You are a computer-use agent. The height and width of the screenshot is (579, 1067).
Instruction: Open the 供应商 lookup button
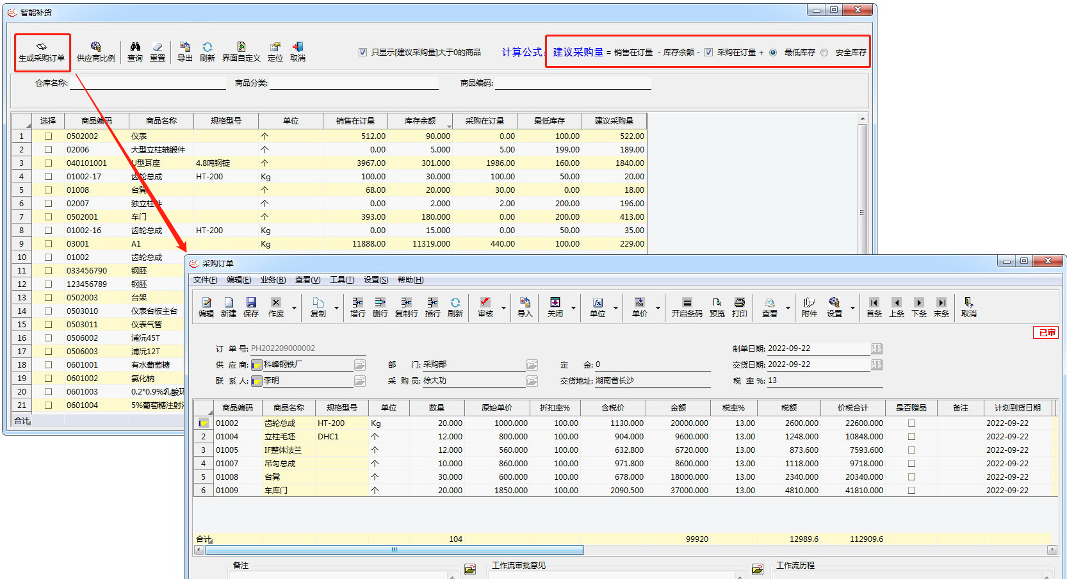(x=360, y=364)
